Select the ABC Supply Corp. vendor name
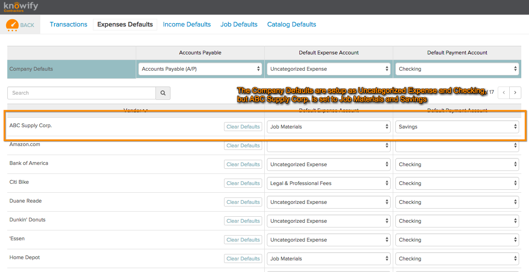The height and width of the screenshot is (272, 529). pos(30,126)
